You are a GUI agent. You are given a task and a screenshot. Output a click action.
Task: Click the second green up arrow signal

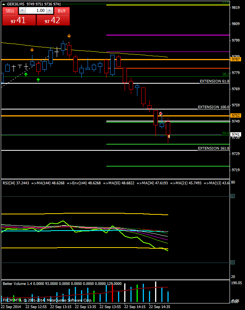38,79
